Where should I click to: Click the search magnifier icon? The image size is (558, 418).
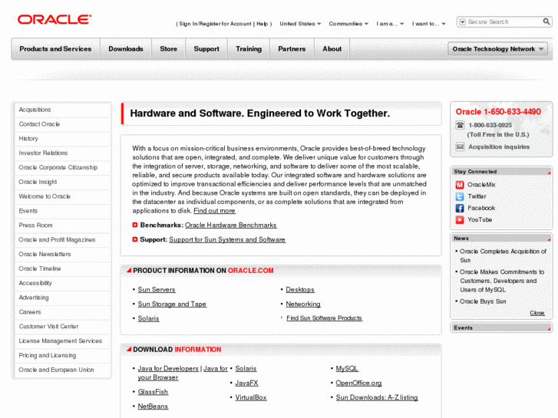tap(546, 21)
